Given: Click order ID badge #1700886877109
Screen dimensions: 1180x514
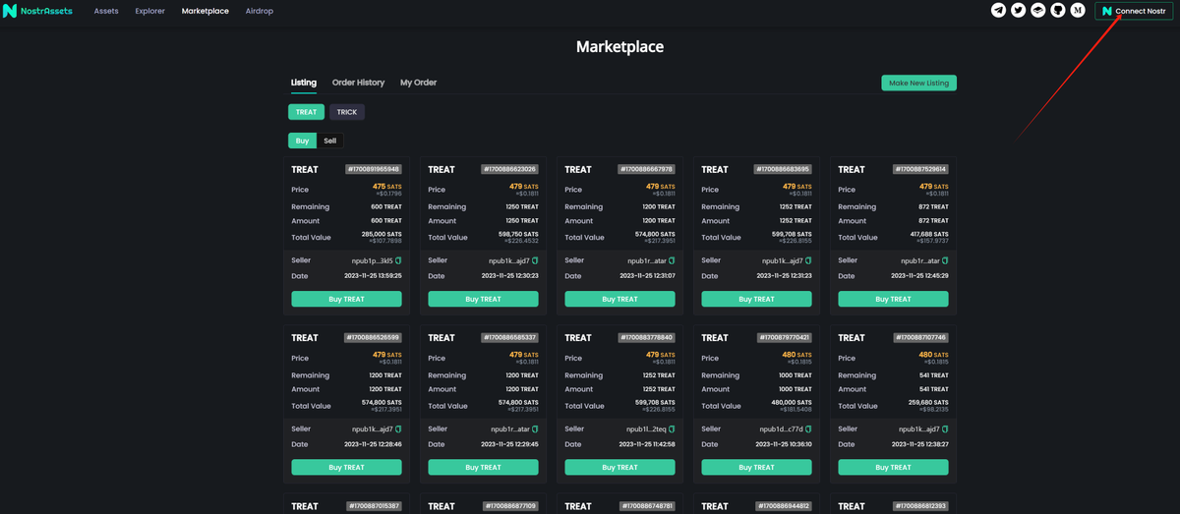Looking at the screenshot, I should point(509,506).
